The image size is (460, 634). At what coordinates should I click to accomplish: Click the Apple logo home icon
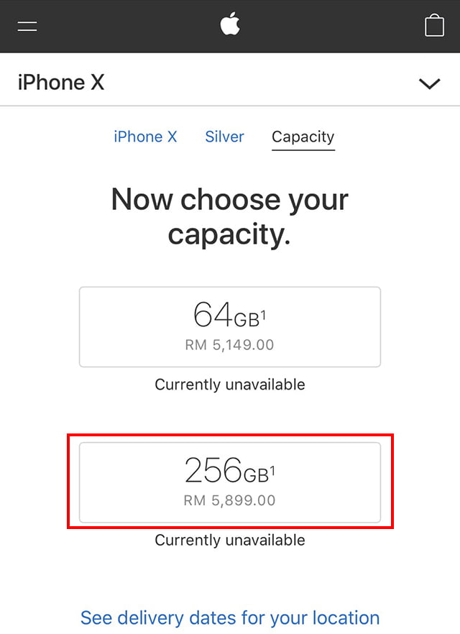230,24
